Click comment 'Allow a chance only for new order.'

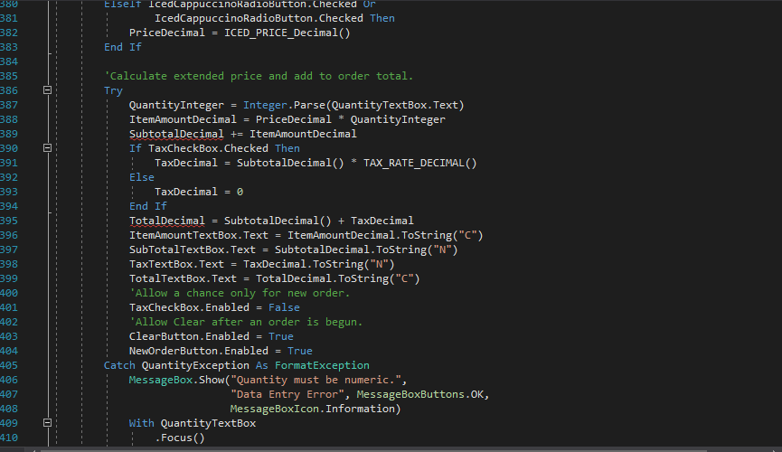pos(240,294)
